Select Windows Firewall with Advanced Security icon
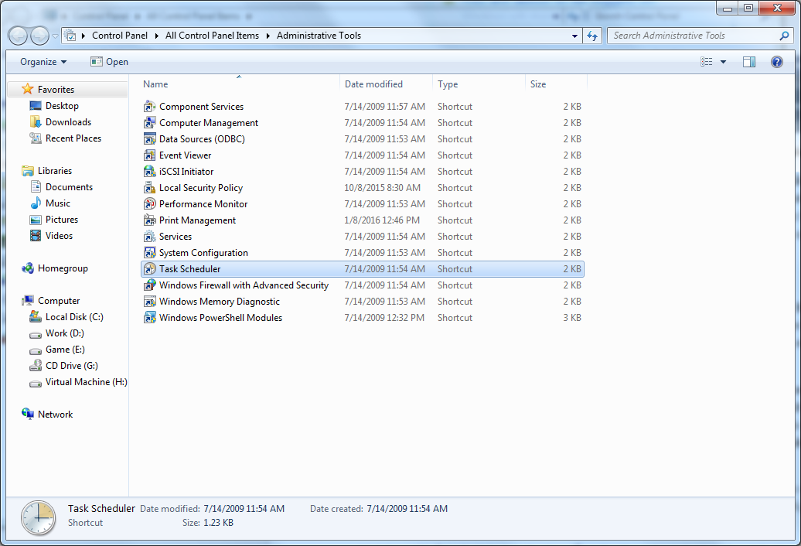 tap(149, 285)
